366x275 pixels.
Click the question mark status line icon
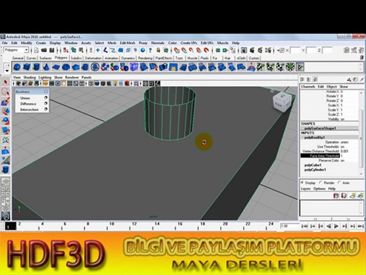pos(150,50)
